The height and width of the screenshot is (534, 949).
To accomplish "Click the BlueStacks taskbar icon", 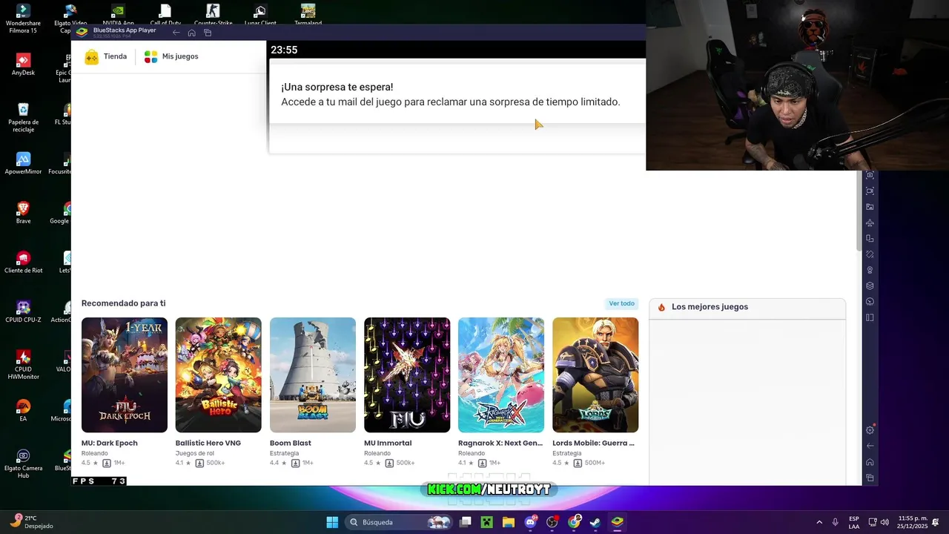I will [617, 522].
